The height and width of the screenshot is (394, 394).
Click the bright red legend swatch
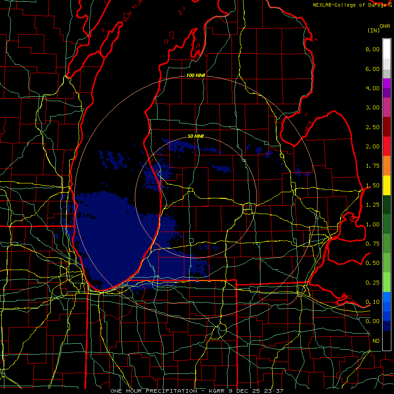point(387,147)
